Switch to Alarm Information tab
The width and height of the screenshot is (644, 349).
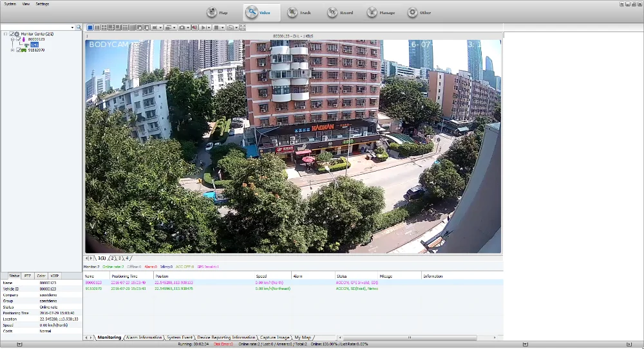(144, 337)
